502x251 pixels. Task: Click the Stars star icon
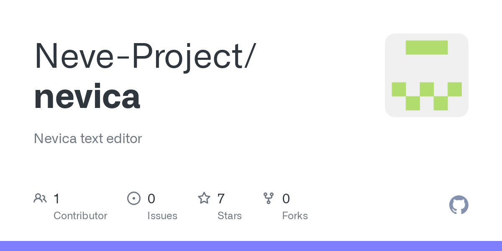pos(204,198)
